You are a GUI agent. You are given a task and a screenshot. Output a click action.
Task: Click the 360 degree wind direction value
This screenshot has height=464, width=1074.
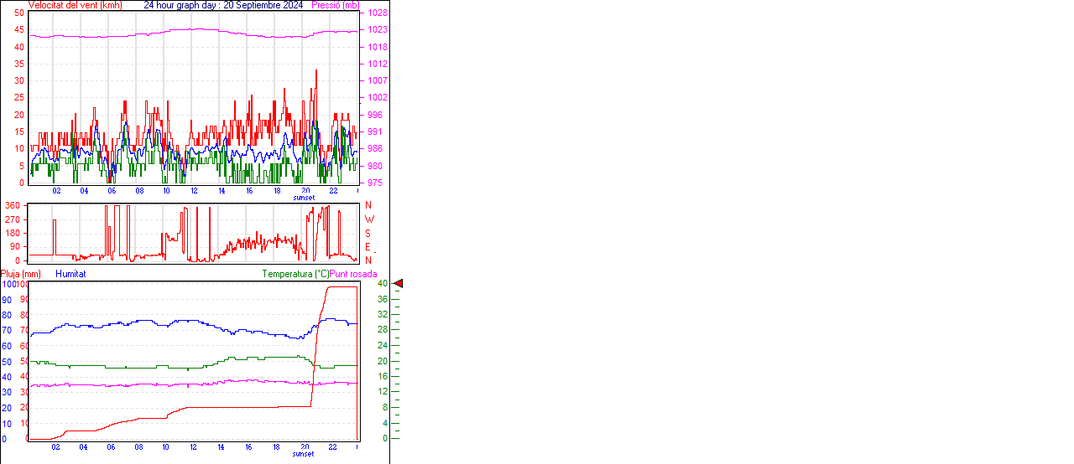[x=13, y=205]
